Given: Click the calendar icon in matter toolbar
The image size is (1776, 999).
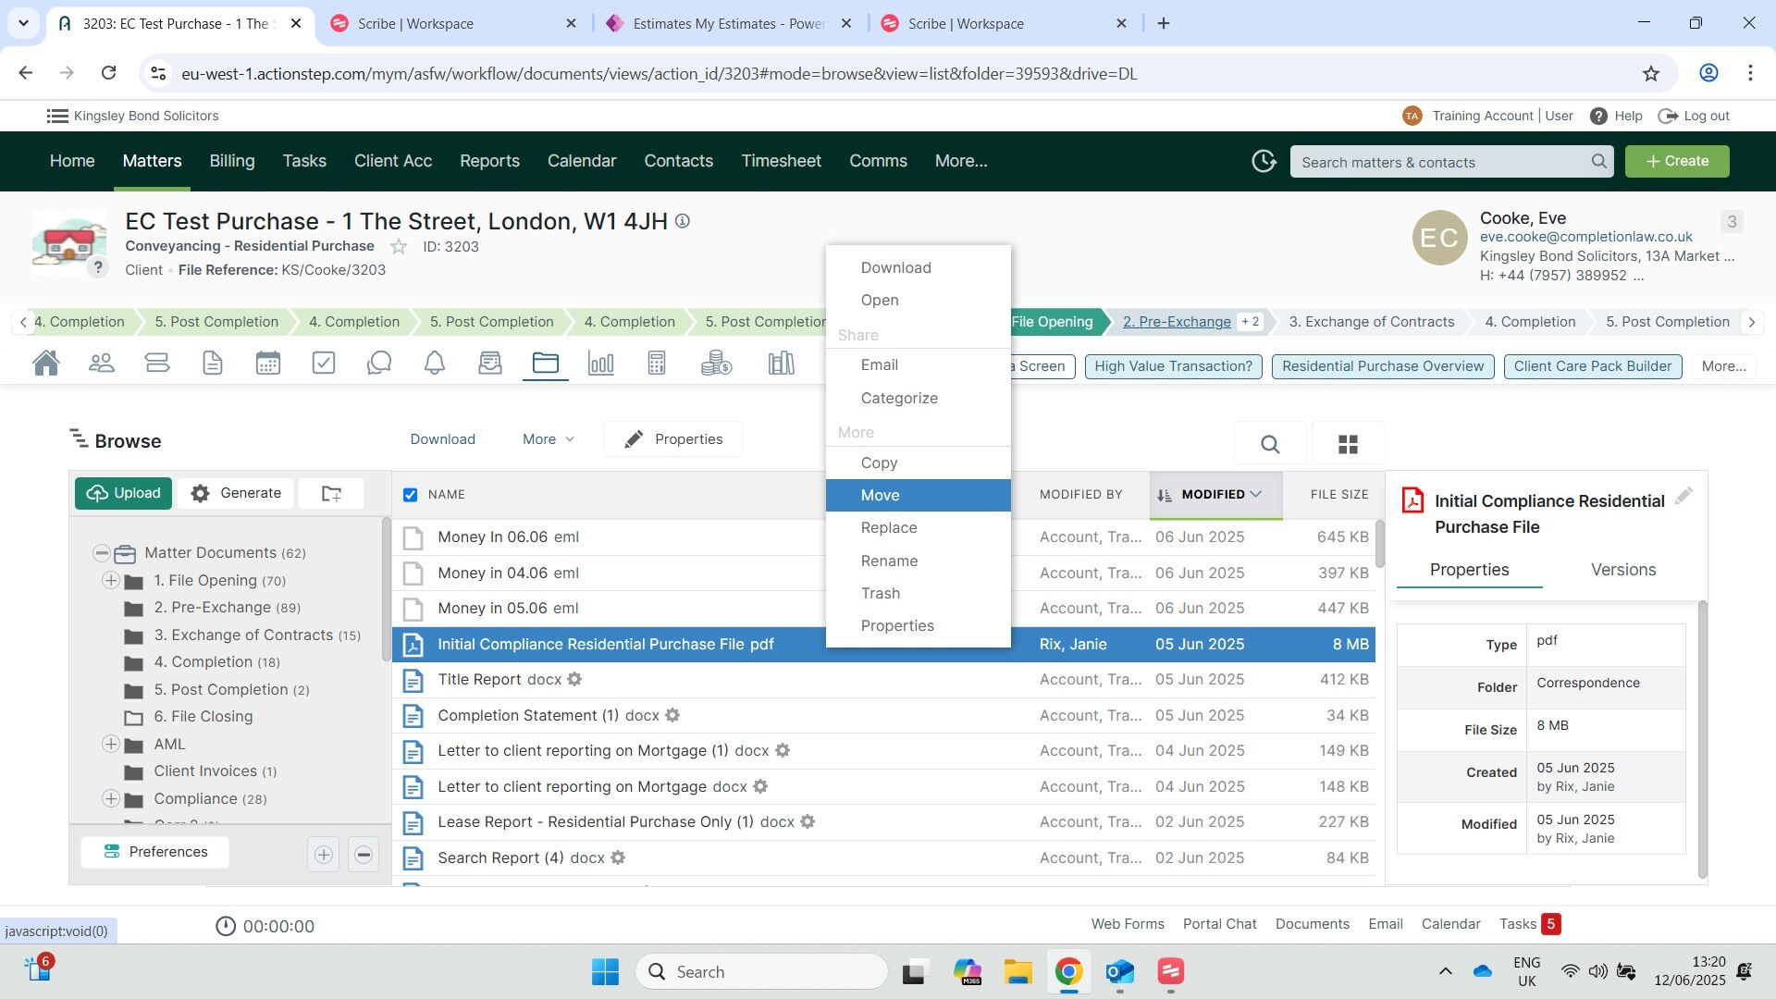Looking at the screenshot, I should 268,364.
